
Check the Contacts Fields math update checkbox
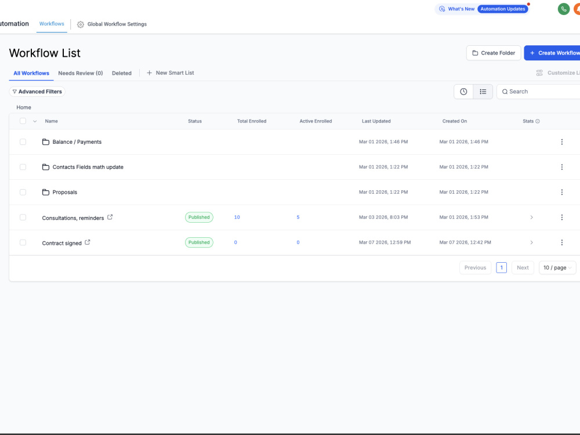23,167
